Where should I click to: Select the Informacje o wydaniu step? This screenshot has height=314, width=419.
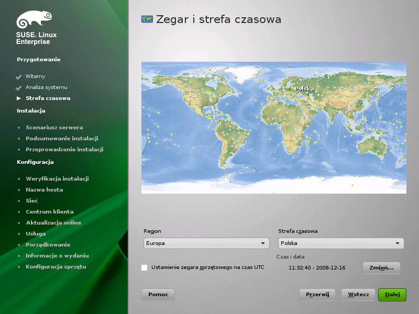(57, 255)
